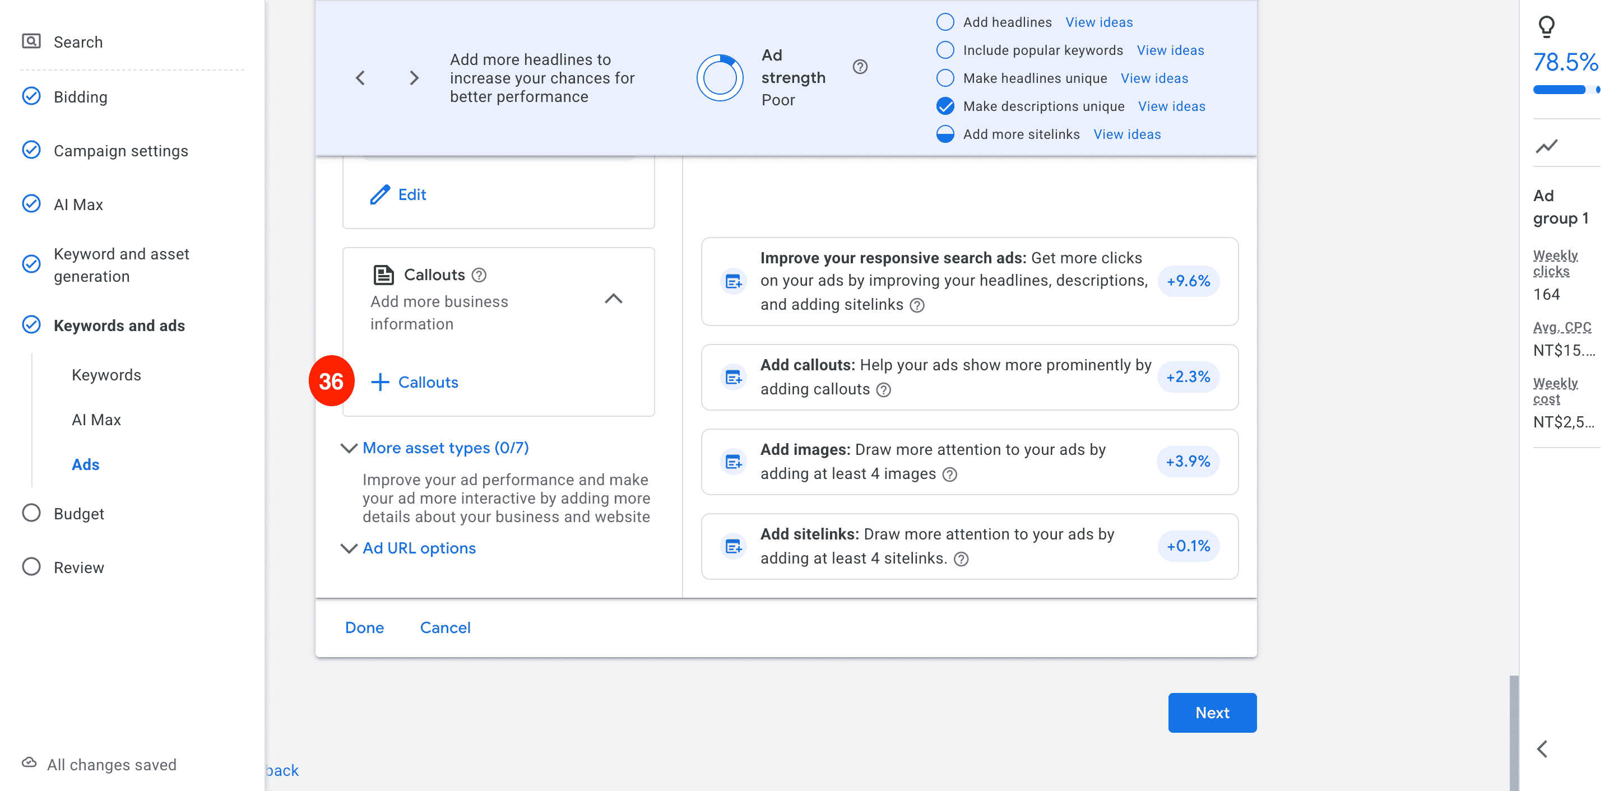Click the lightbulb optimization score icon

tap(1546, 26)
